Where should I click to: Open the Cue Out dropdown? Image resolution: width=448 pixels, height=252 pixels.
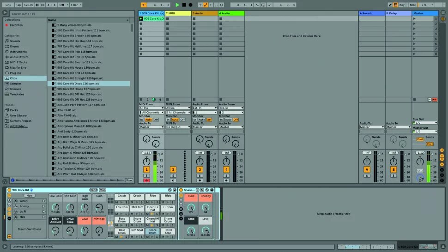pos(424,123)
